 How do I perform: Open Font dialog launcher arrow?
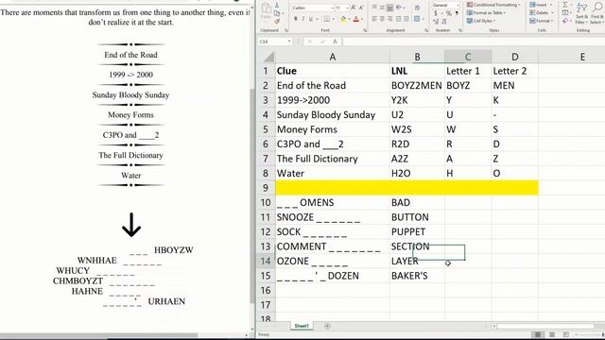[x=365, y=30]
